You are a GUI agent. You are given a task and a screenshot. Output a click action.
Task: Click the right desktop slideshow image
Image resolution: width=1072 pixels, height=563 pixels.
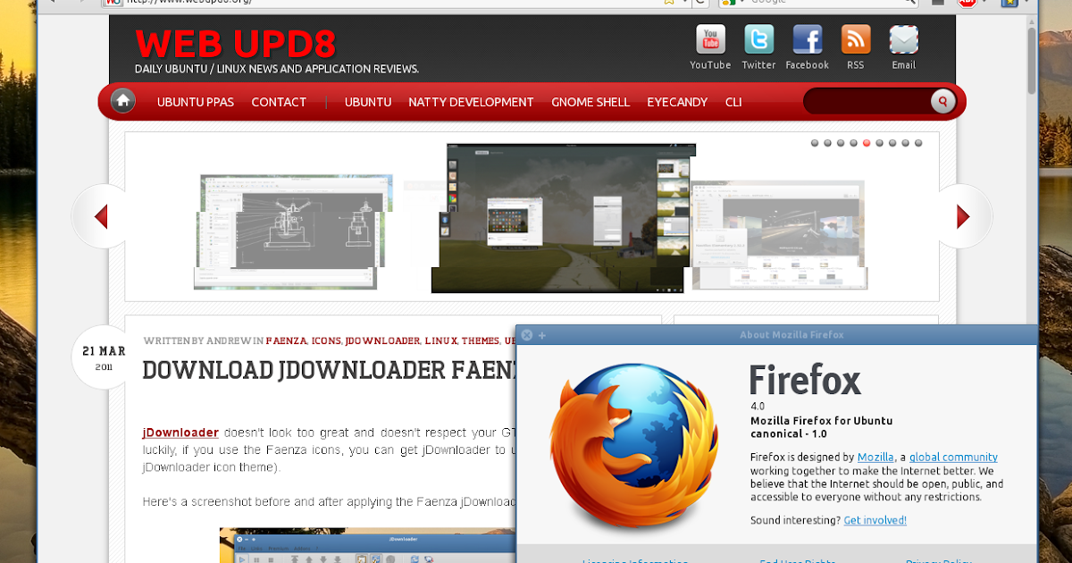(x=777, y=236)
